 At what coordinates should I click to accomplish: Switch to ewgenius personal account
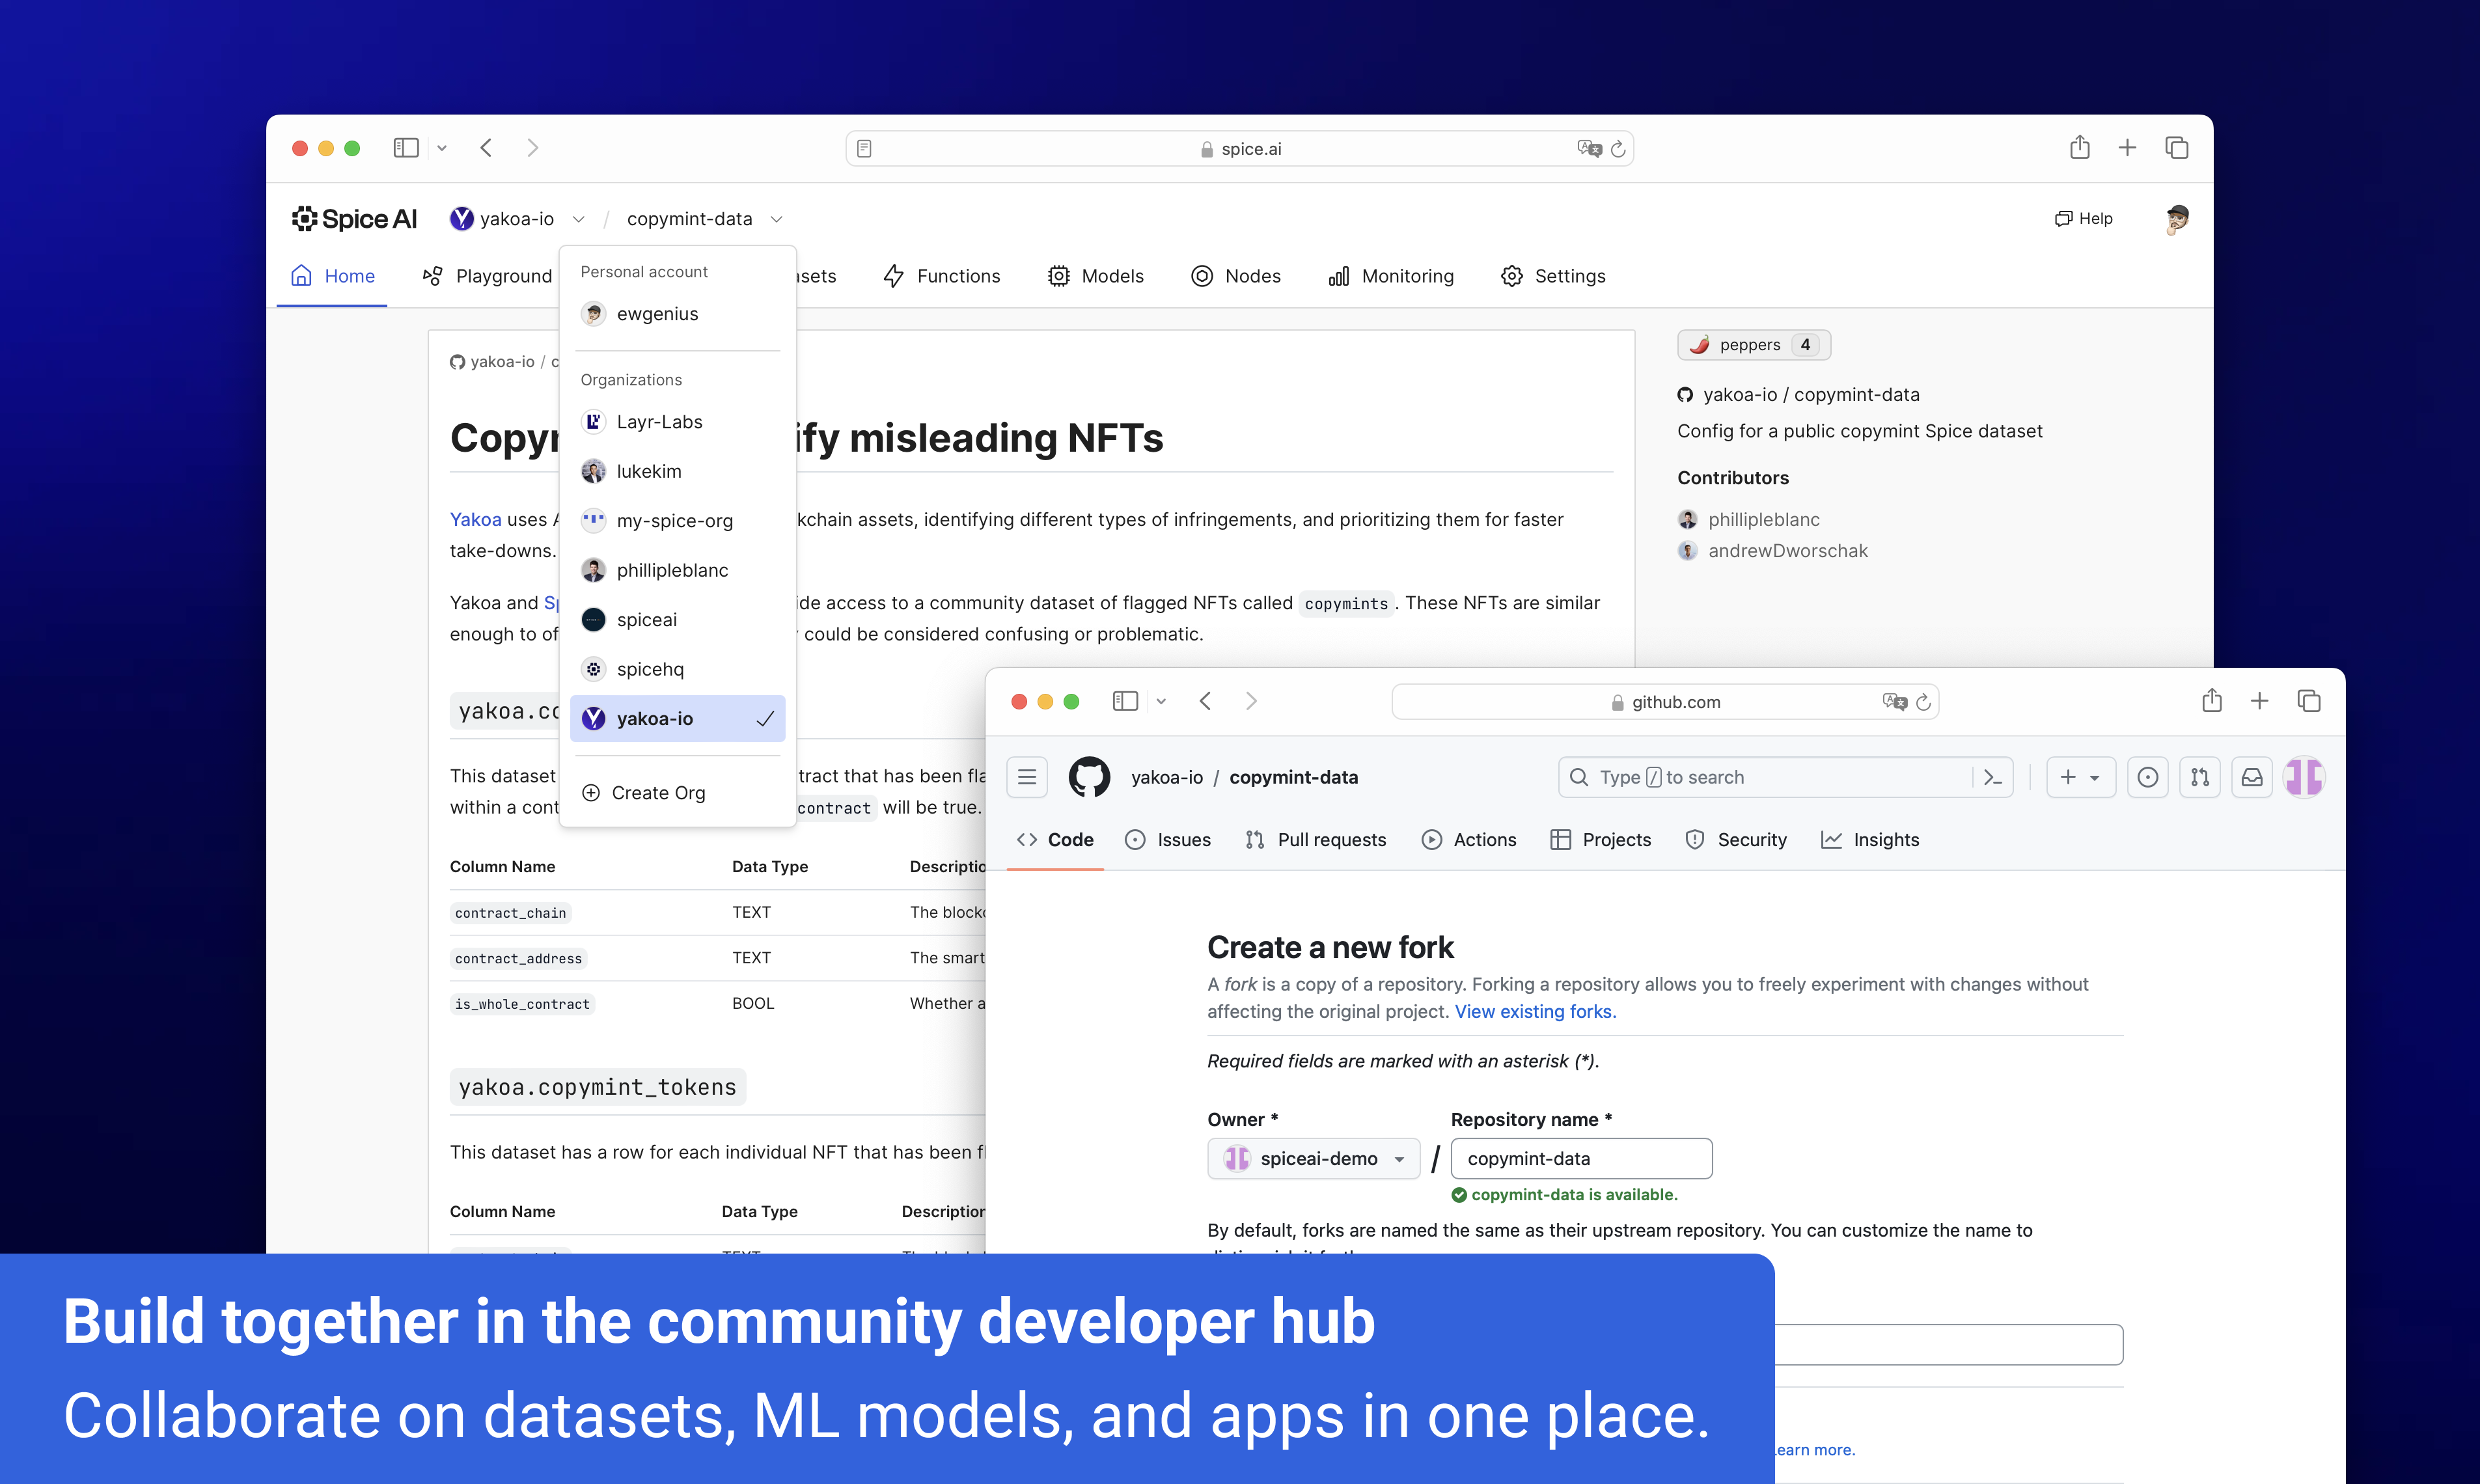(x=657, y=314)
